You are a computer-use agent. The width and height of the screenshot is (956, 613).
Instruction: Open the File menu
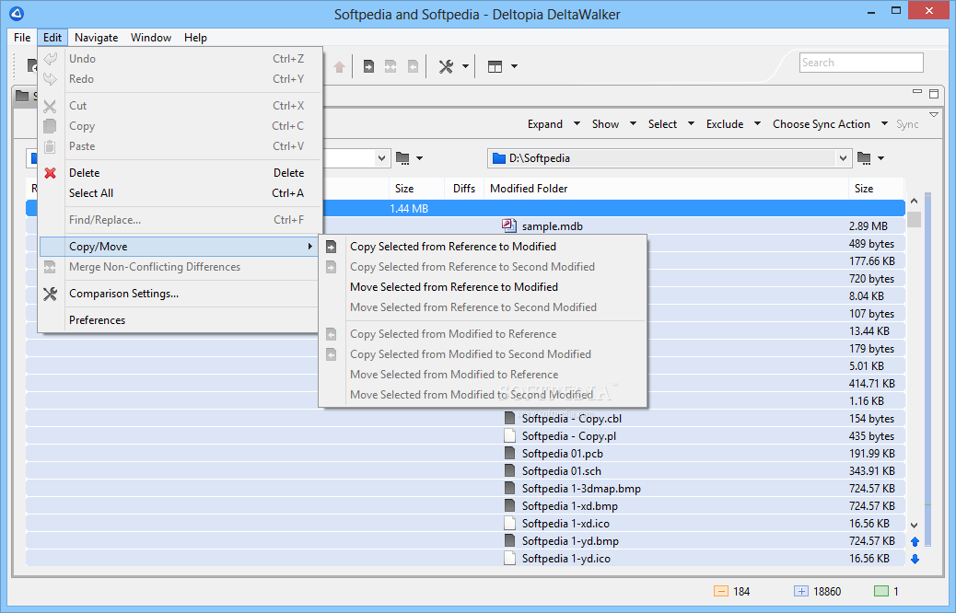[x=22, y=38]
